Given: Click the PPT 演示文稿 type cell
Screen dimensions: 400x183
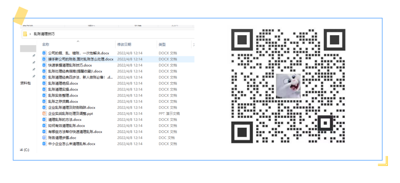Looking at the screenshot, I should [x=169, y=114].
